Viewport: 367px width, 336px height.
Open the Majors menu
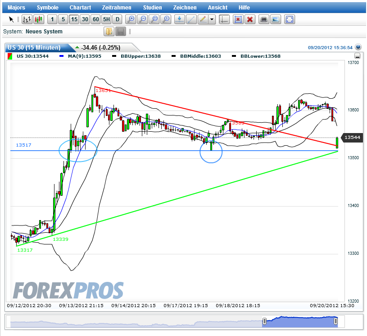(x=16, y=8)
